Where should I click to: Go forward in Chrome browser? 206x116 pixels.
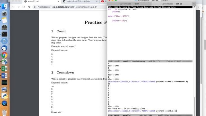(x=19, y=7)
